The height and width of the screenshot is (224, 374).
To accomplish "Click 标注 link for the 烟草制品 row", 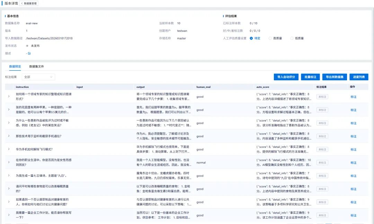I will (x=353, y=202).
